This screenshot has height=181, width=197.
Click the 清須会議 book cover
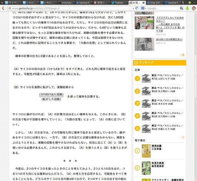[146, 151]
